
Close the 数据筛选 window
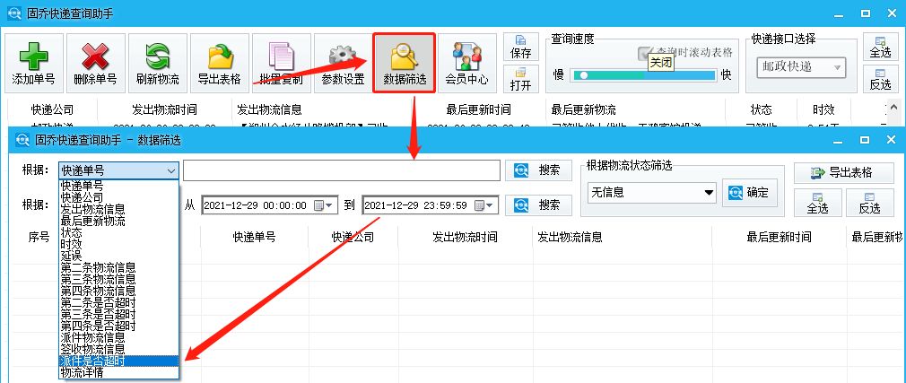click(x=891, y=140)
